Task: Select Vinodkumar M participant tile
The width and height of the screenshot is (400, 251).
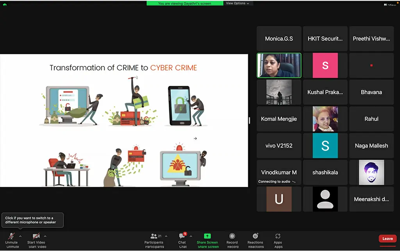Action: pyautogui.click(x=279, y=173)
